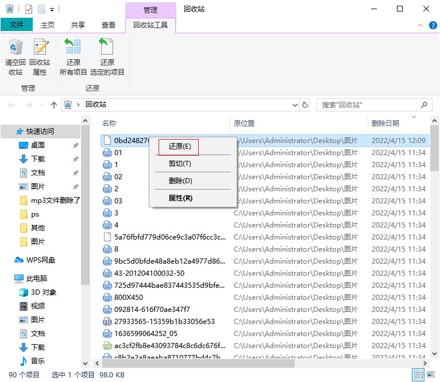Click the forward navigation arrow
The image size is (440, 382).
[29, 105]
